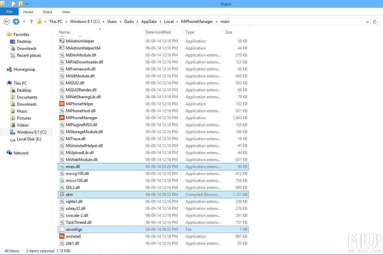The height and width of the screenshot is (255, 383).
Task: Expand the chevron after AppData breadcrumb
Action: 160,22
